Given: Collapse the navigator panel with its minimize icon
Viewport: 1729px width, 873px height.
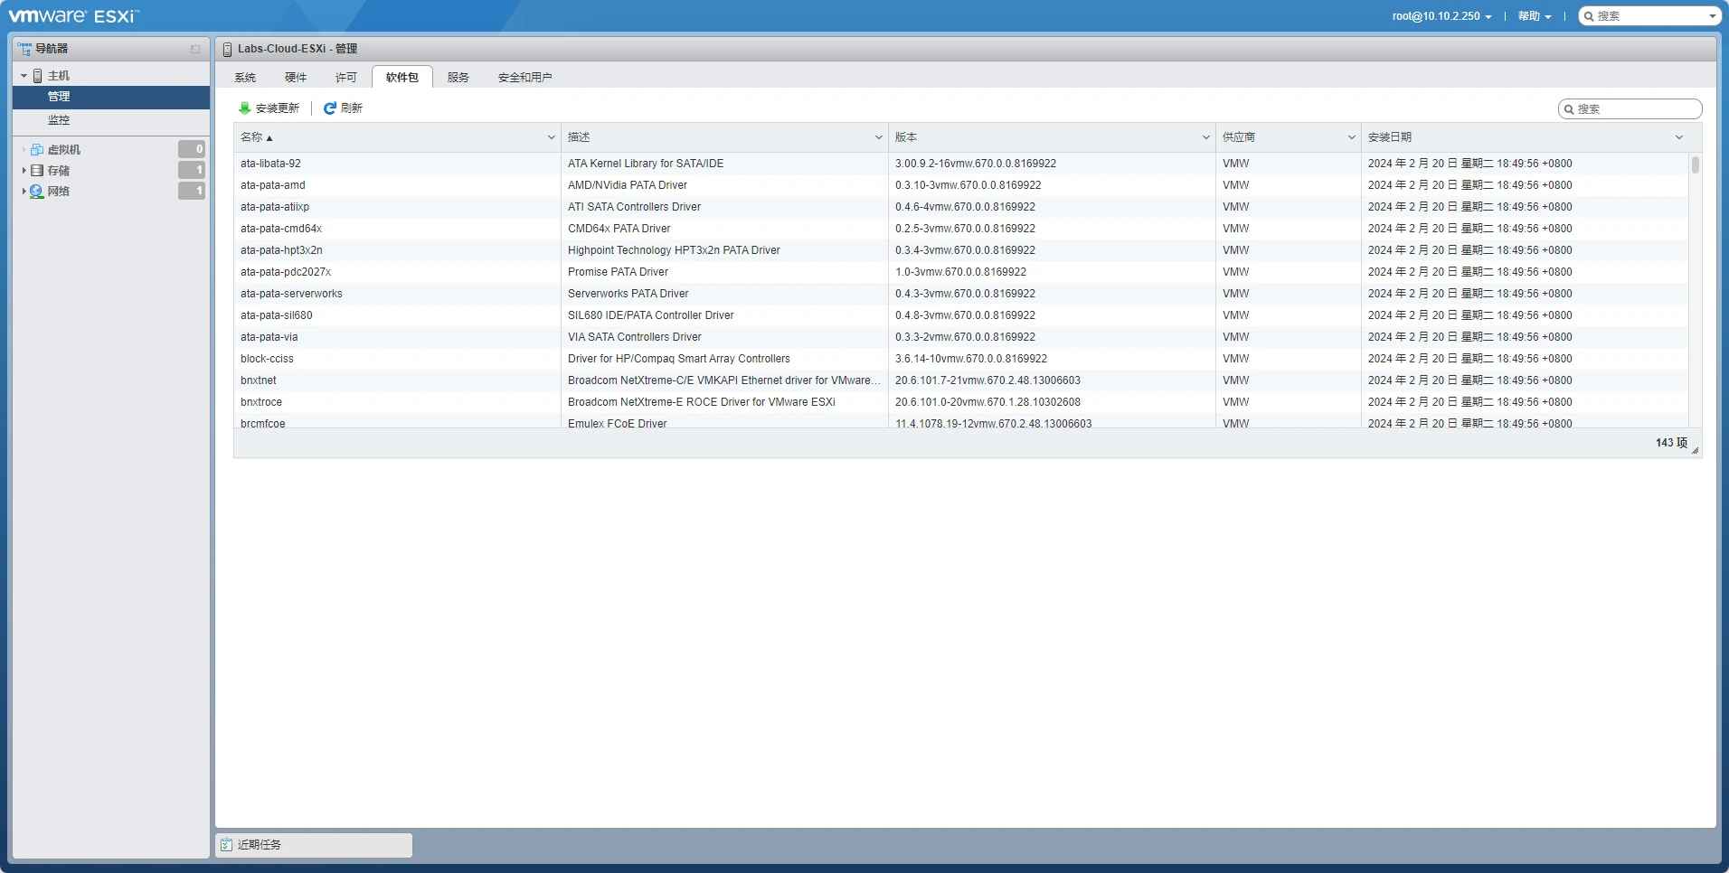Looking at the screenshot, I should [x=195, y=49].
